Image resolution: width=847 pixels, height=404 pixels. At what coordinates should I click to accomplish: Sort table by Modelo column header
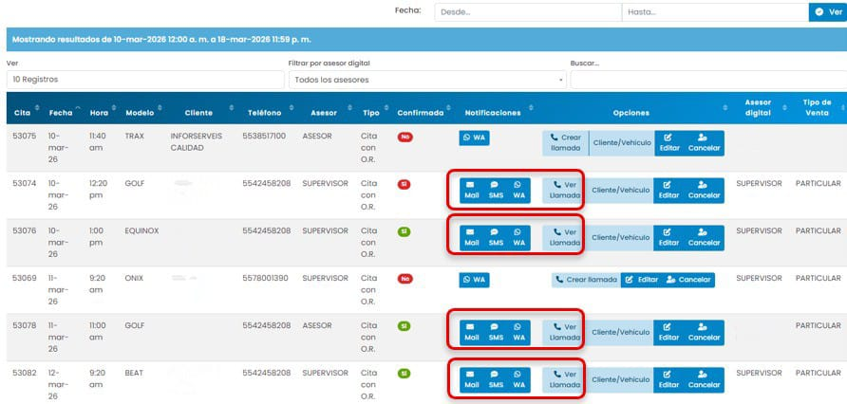click(140, 113)
